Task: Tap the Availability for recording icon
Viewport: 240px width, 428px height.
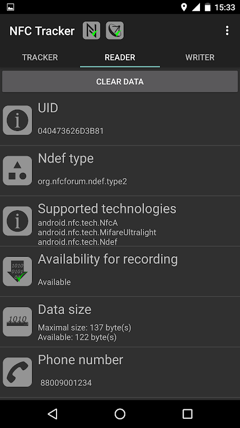Action: 18,272
